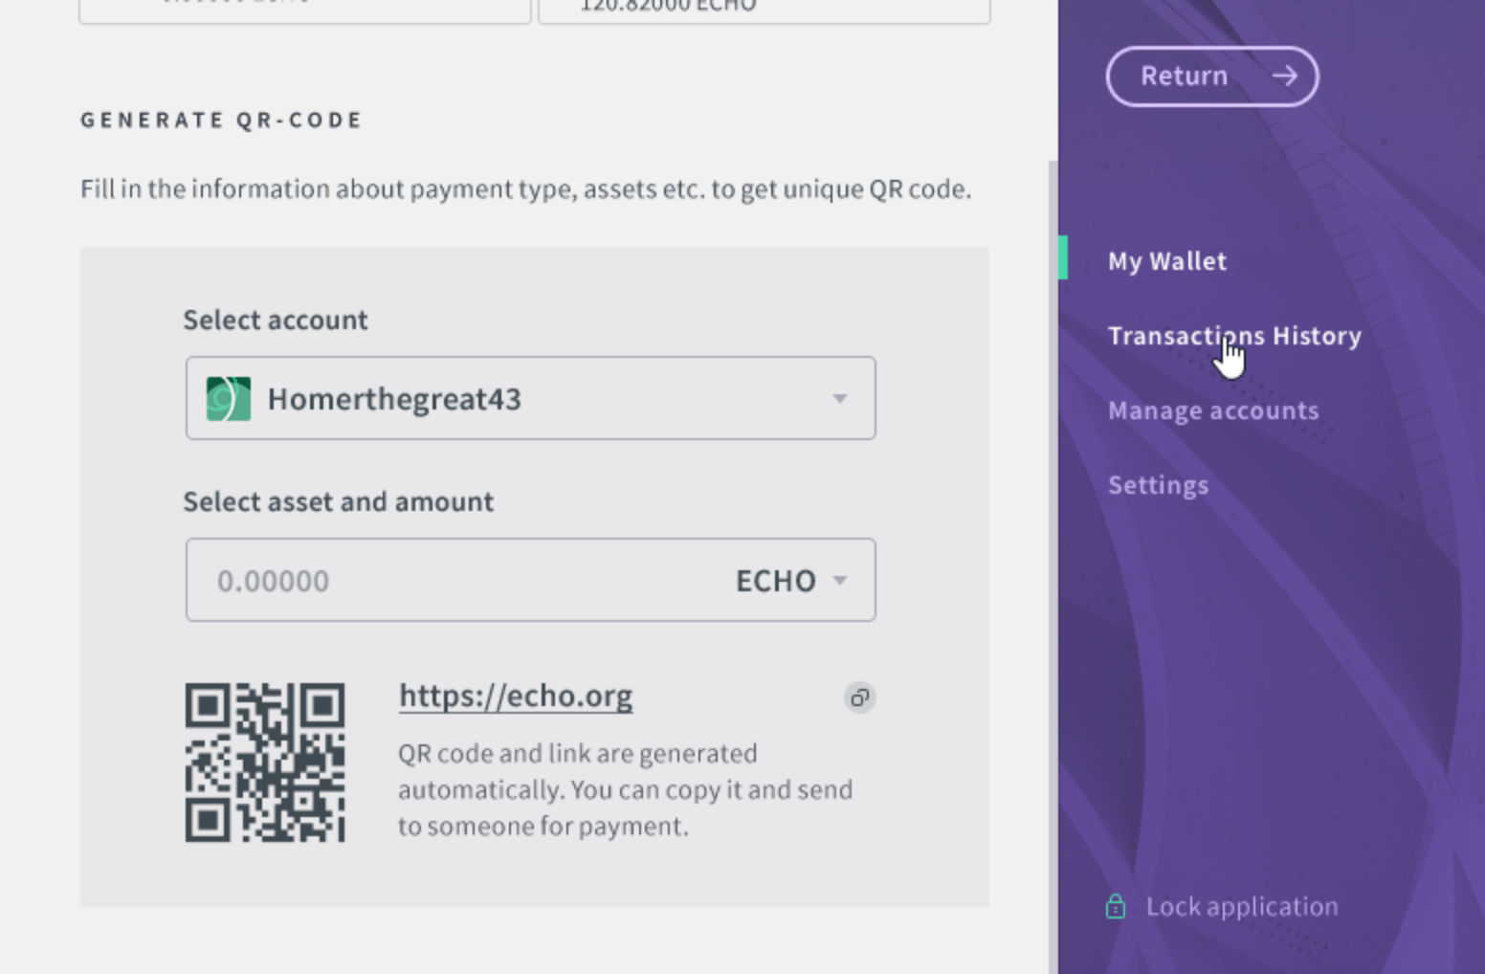
Task: Open Settings from the sidebar
Action: click(1158, 485)
